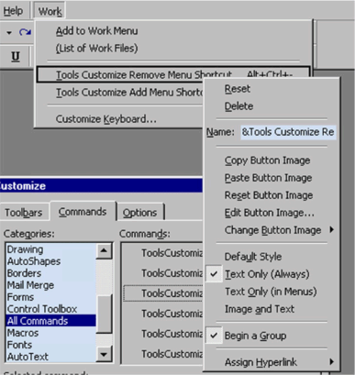Screen dimensions: 355x375
Task: Select All Commands category
Action: 50,321
